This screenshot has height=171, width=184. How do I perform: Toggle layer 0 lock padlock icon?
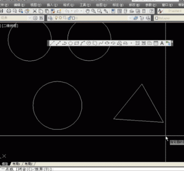click(69, 18)
